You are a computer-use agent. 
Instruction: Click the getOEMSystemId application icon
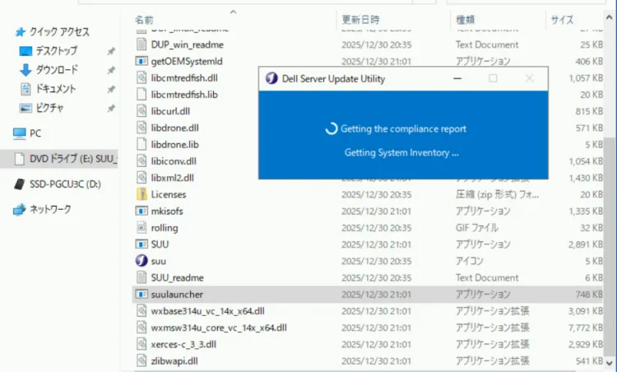141,61
